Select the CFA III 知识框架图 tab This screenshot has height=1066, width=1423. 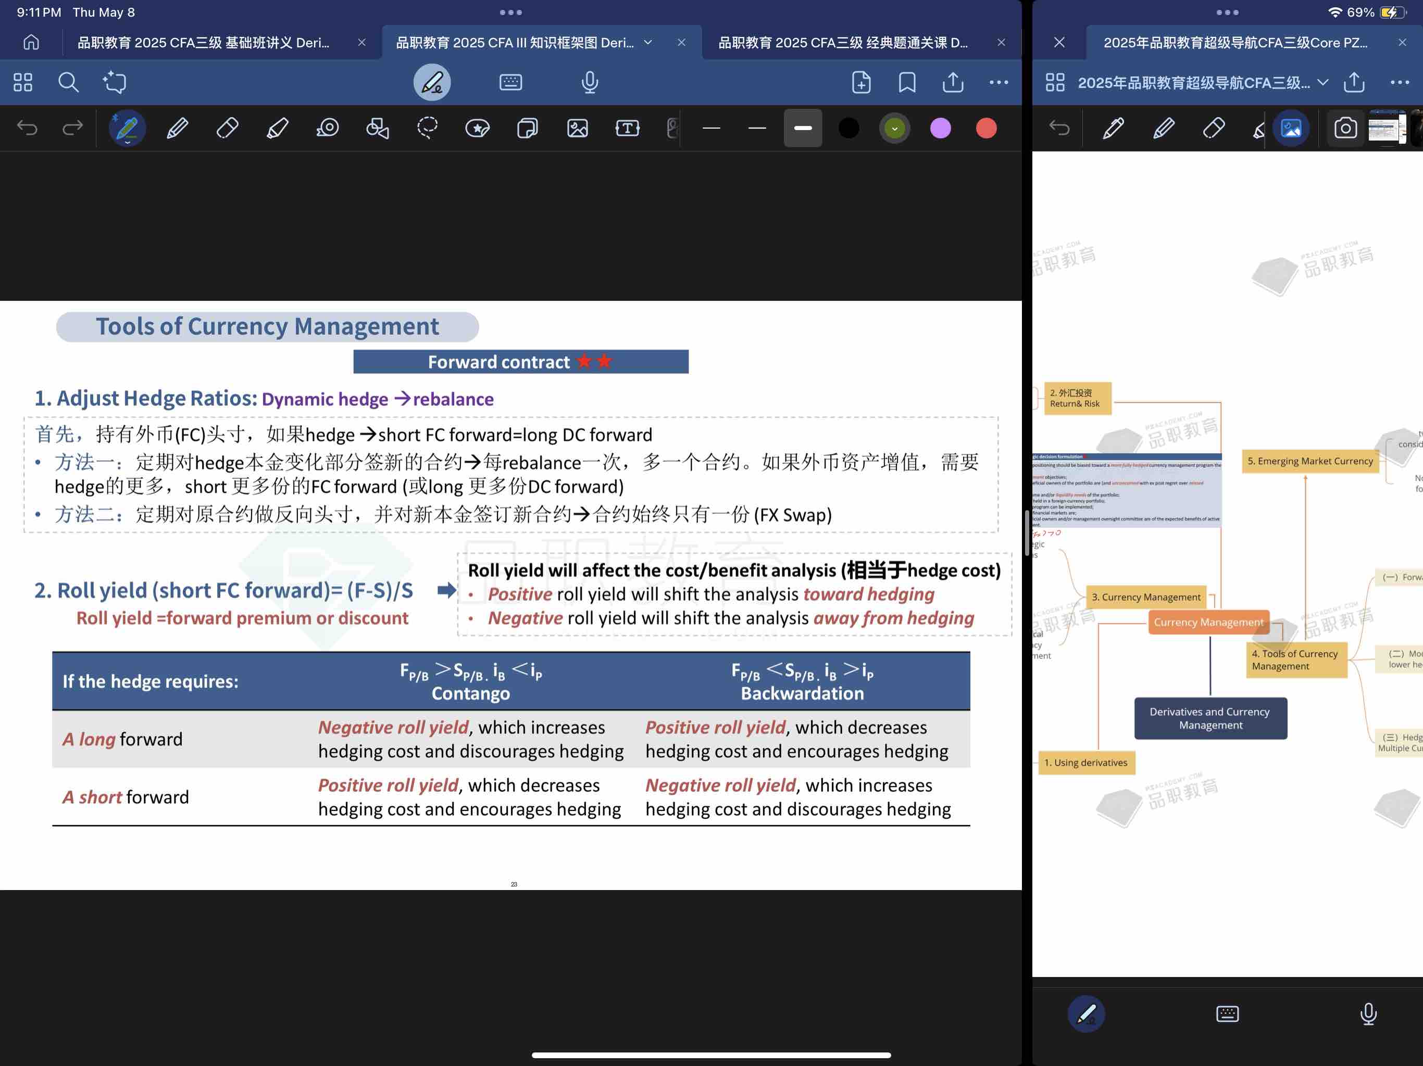click(515, 43)
